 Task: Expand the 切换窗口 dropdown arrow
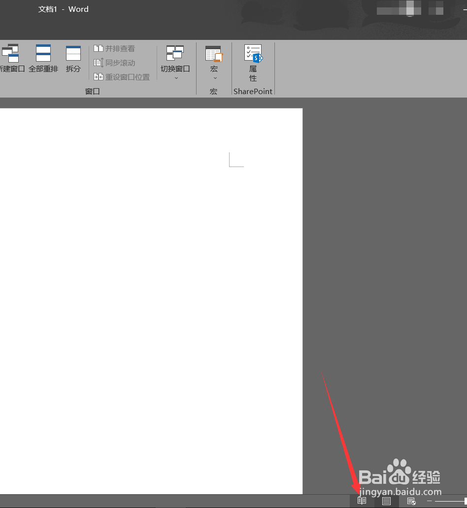[176, 78]
